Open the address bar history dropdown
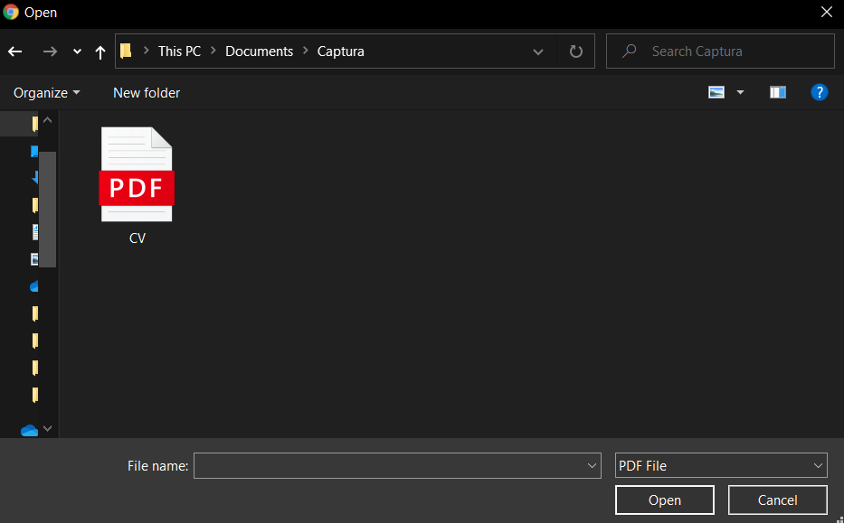Screen dimensions: 844x523 pyautogui.click(x=537, y=51)
